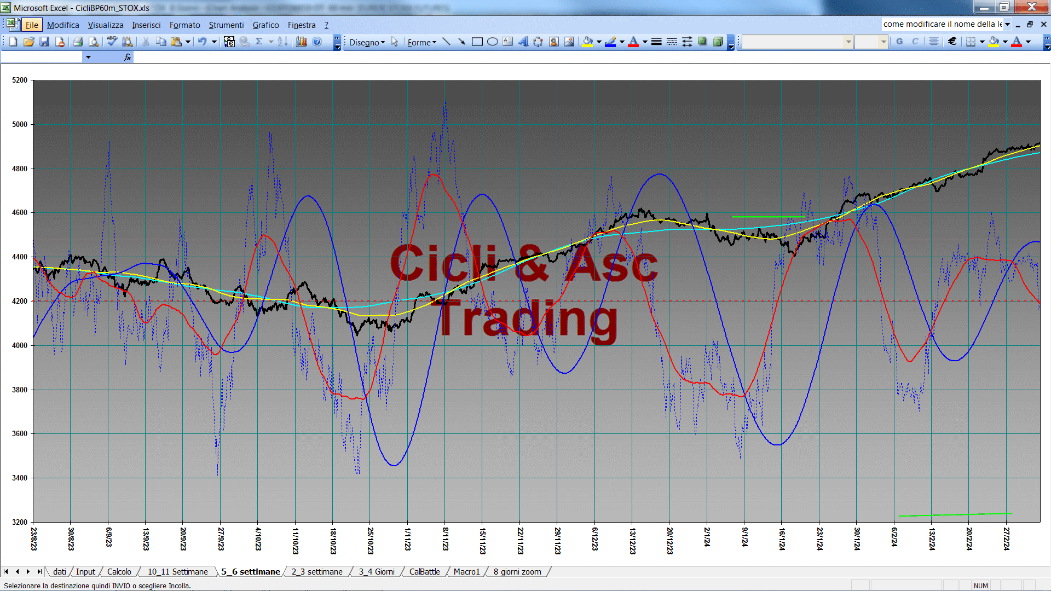Apply Euro currency style

point(952,42)
